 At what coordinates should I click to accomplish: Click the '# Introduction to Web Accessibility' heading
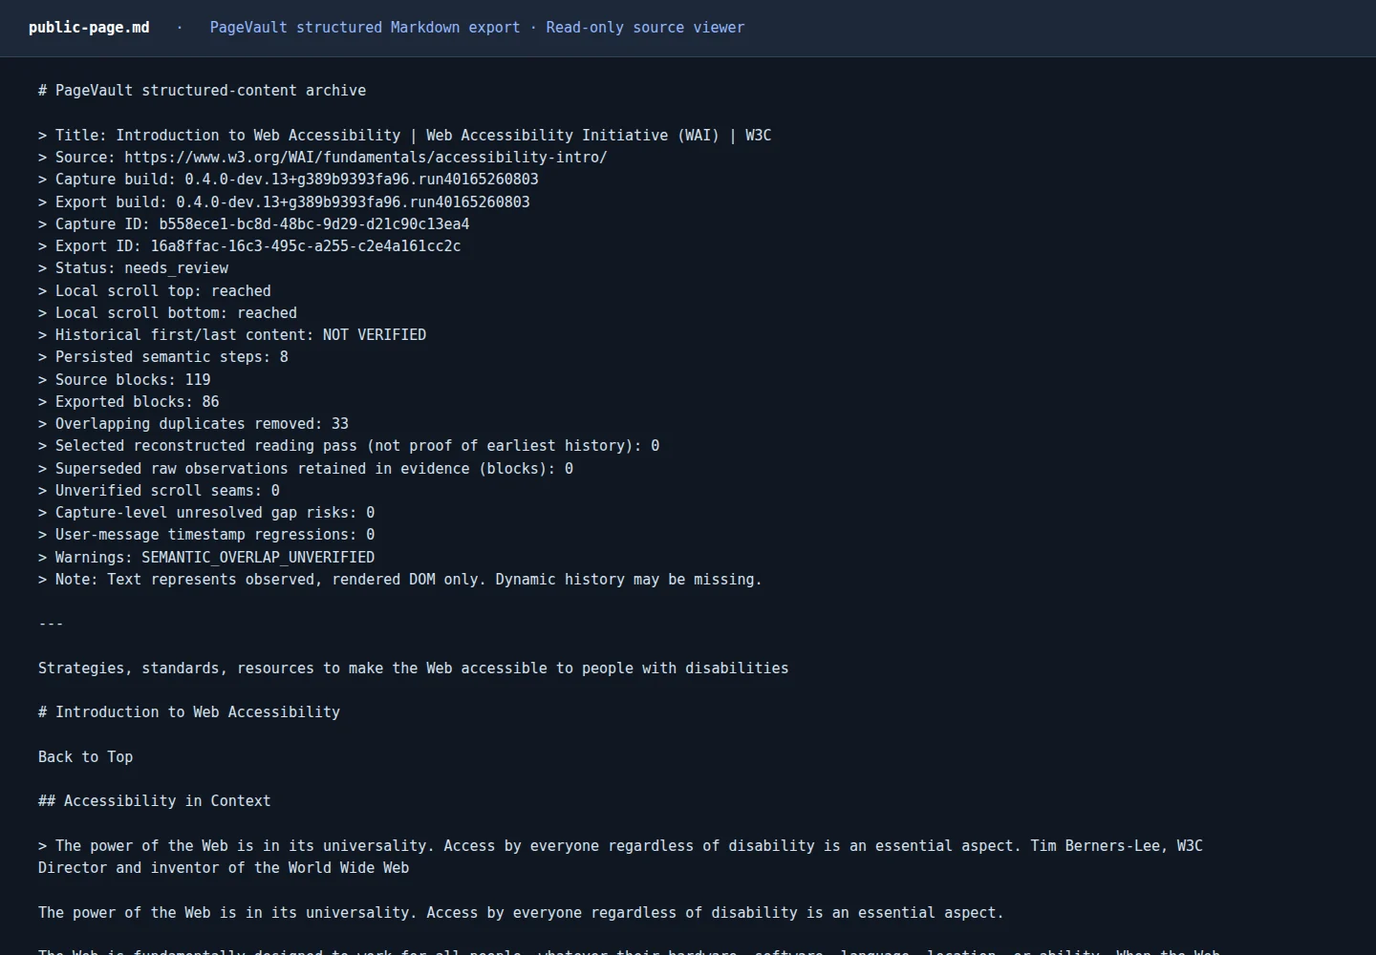coord(189,712)
